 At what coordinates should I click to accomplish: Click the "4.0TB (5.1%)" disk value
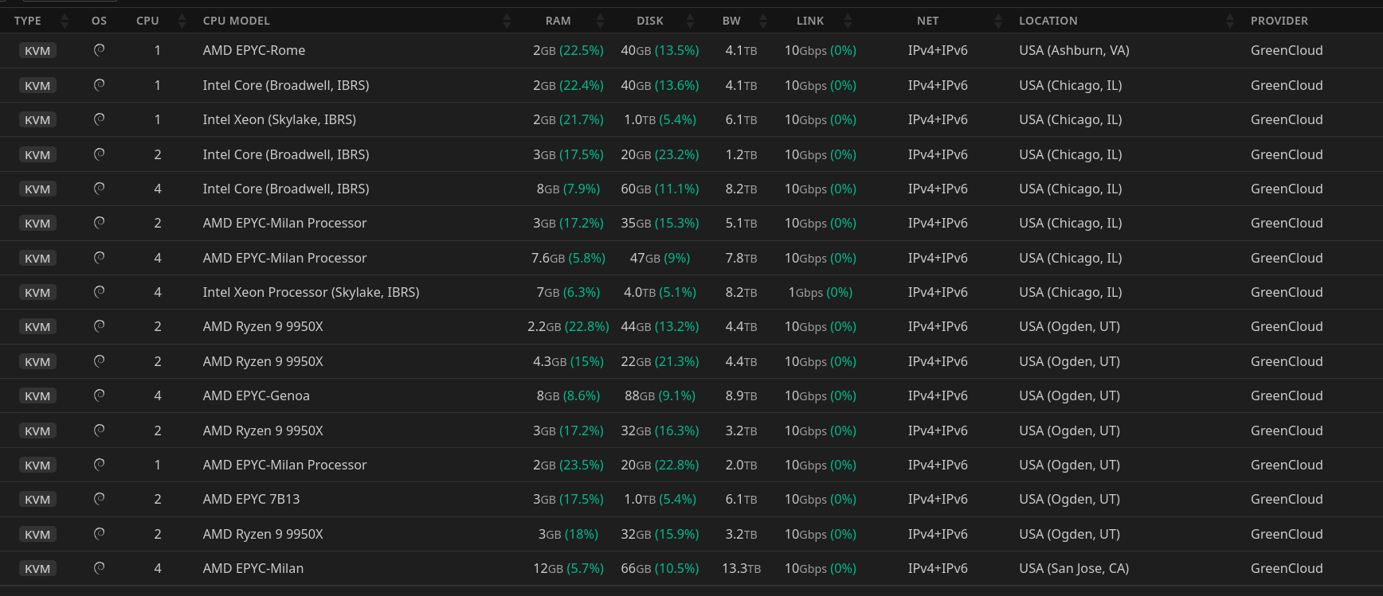click(660, 292)
